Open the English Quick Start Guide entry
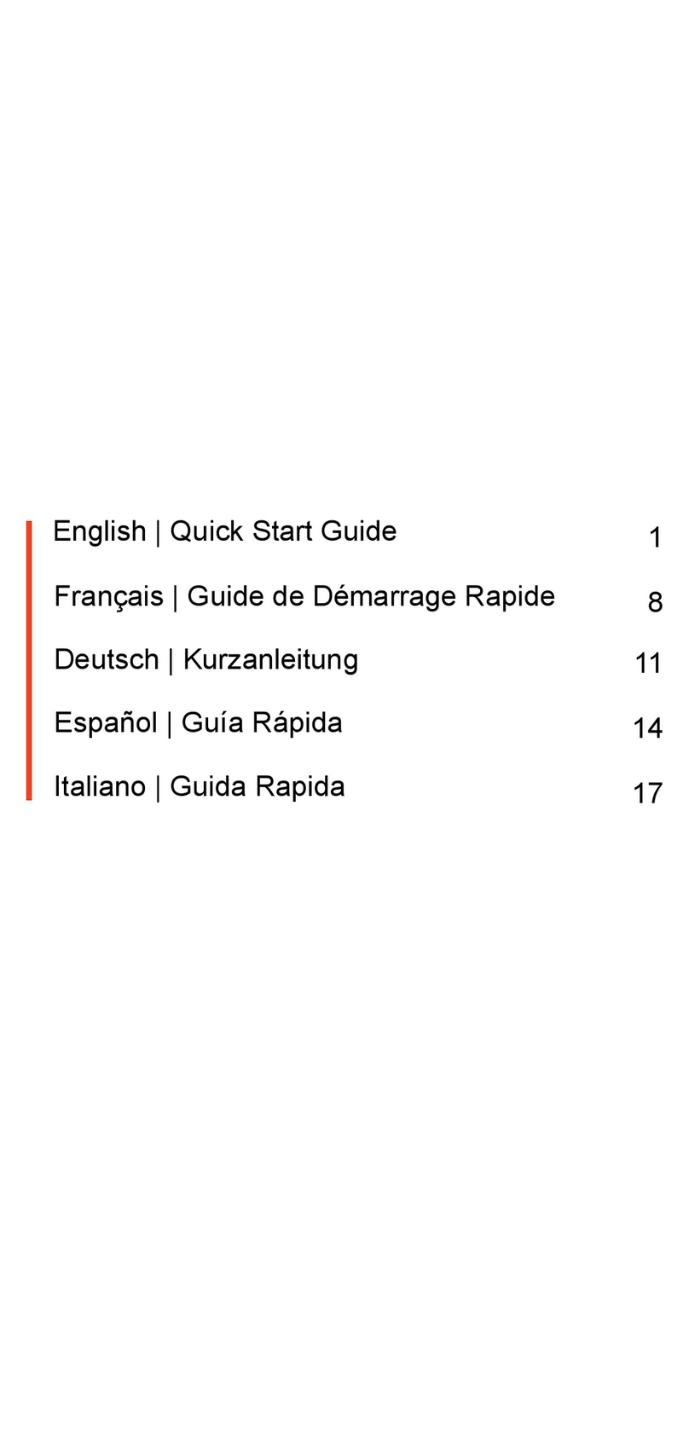689x1449 pixels. click(x=225, y=531)
